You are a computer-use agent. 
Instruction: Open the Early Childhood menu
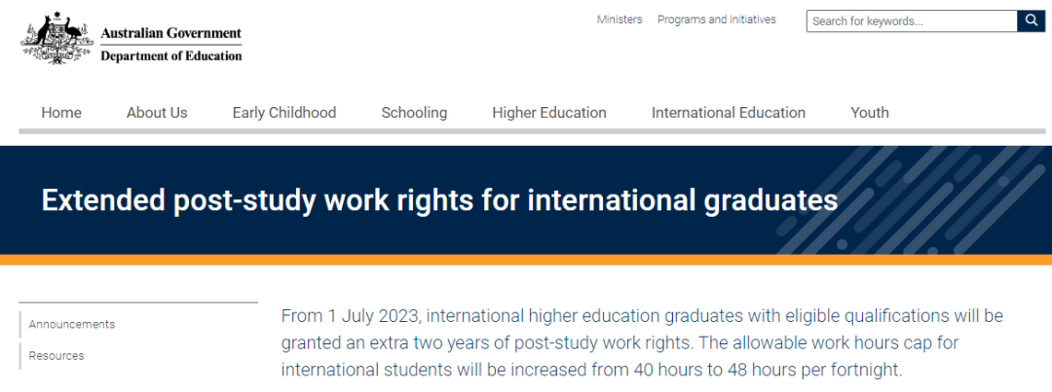click(284, 113)
